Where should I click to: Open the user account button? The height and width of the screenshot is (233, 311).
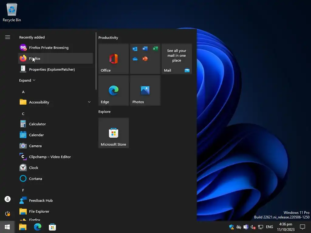click(x=8, y=199)
